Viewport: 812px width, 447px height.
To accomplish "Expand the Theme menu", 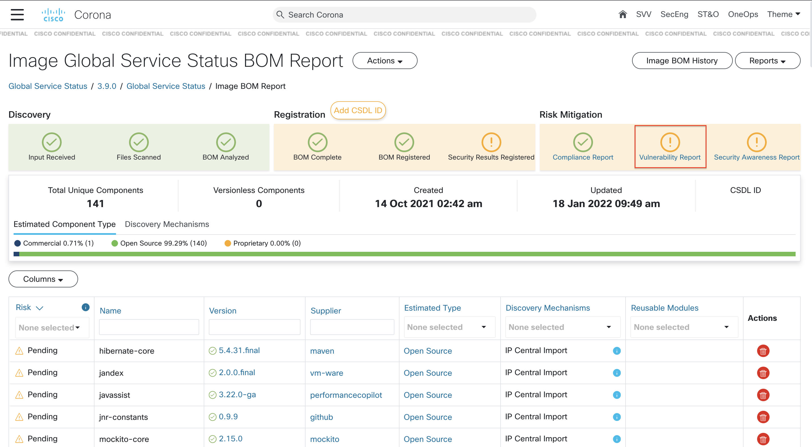I will [x=784, y=14].
